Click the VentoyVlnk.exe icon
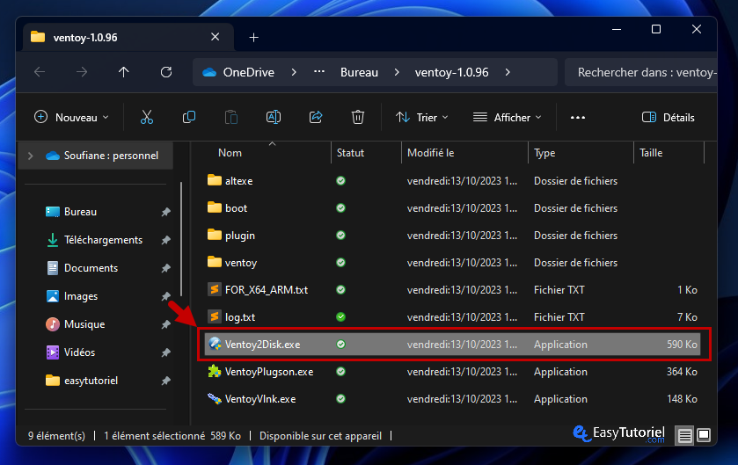The image size is (738, 465). coord(215,399)
